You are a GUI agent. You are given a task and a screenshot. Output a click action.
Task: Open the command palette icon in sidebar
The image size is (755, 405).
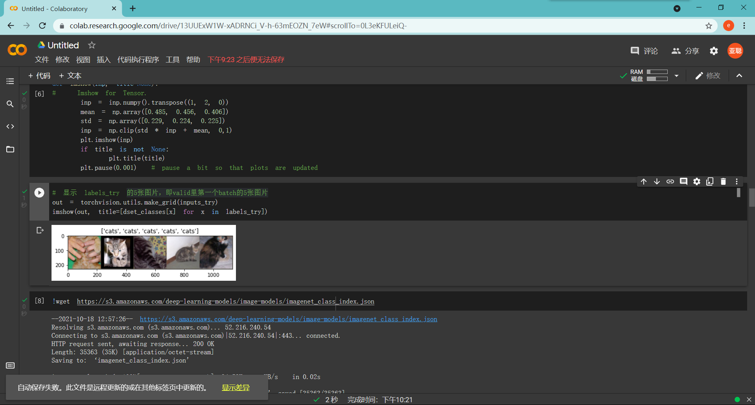10,365
